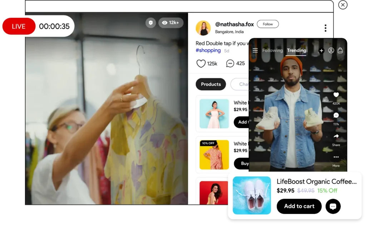Select the Products tab

pos(211,84)
